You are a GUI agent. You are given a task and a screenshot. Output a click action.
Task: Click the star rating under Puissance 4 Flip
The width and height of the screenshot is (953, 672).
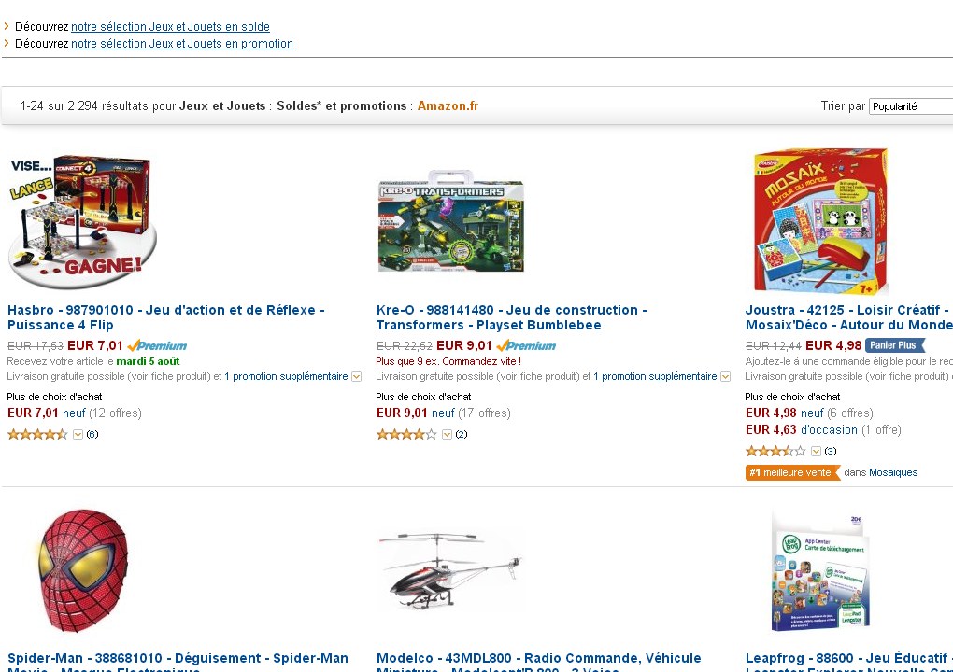click(x=37, y=434)
